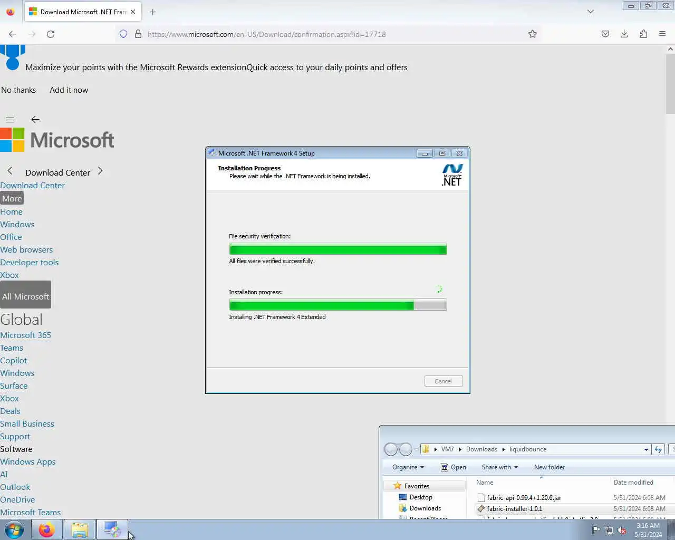
Task: Click Open in Explorer toolbar
Action: tap(454, 467)
